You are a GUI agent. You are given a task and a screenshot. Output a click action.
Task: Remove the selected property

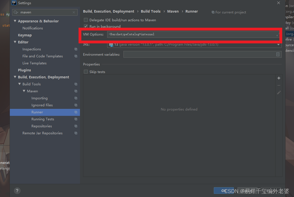[x=279, y=85]
